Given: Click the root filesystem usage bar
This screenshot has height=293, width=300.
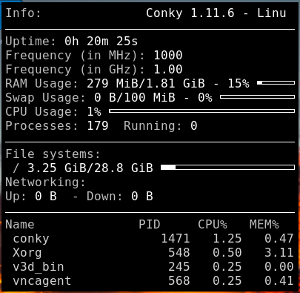Looking at the screenshot, I should point(227,168).
